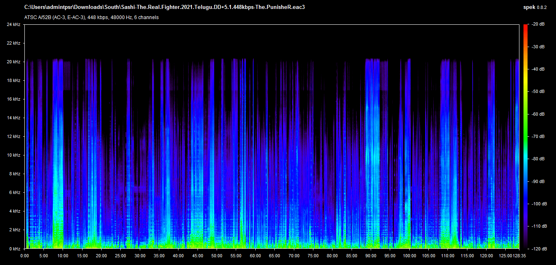Click the dB color gradient scale bar
This screenshot has height=265, width=556.
point(526,136)
